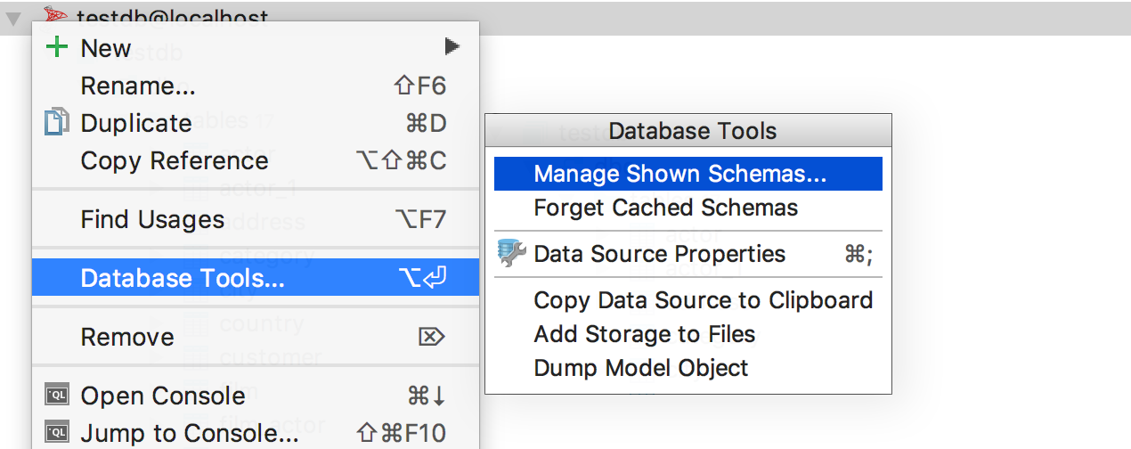Click the Open Console SQL icon
The image size is (1131, 449).
coord(56,396)
